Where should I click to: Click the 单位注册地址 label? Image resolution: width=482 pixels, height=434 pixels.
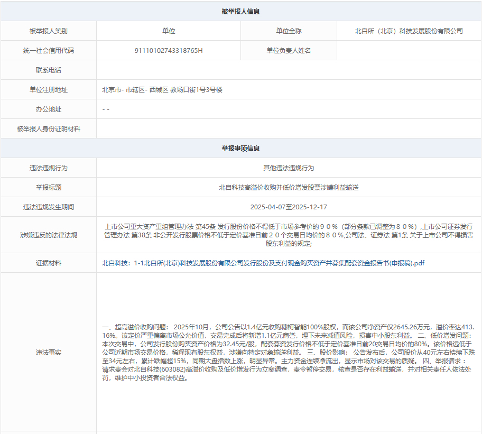49,90
